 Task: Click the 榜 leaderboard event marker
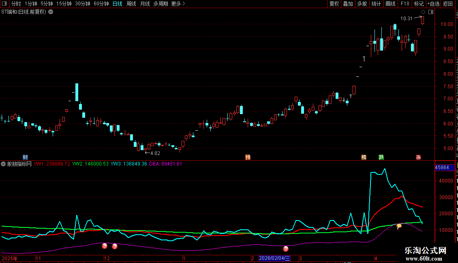[x=364, y=157]
